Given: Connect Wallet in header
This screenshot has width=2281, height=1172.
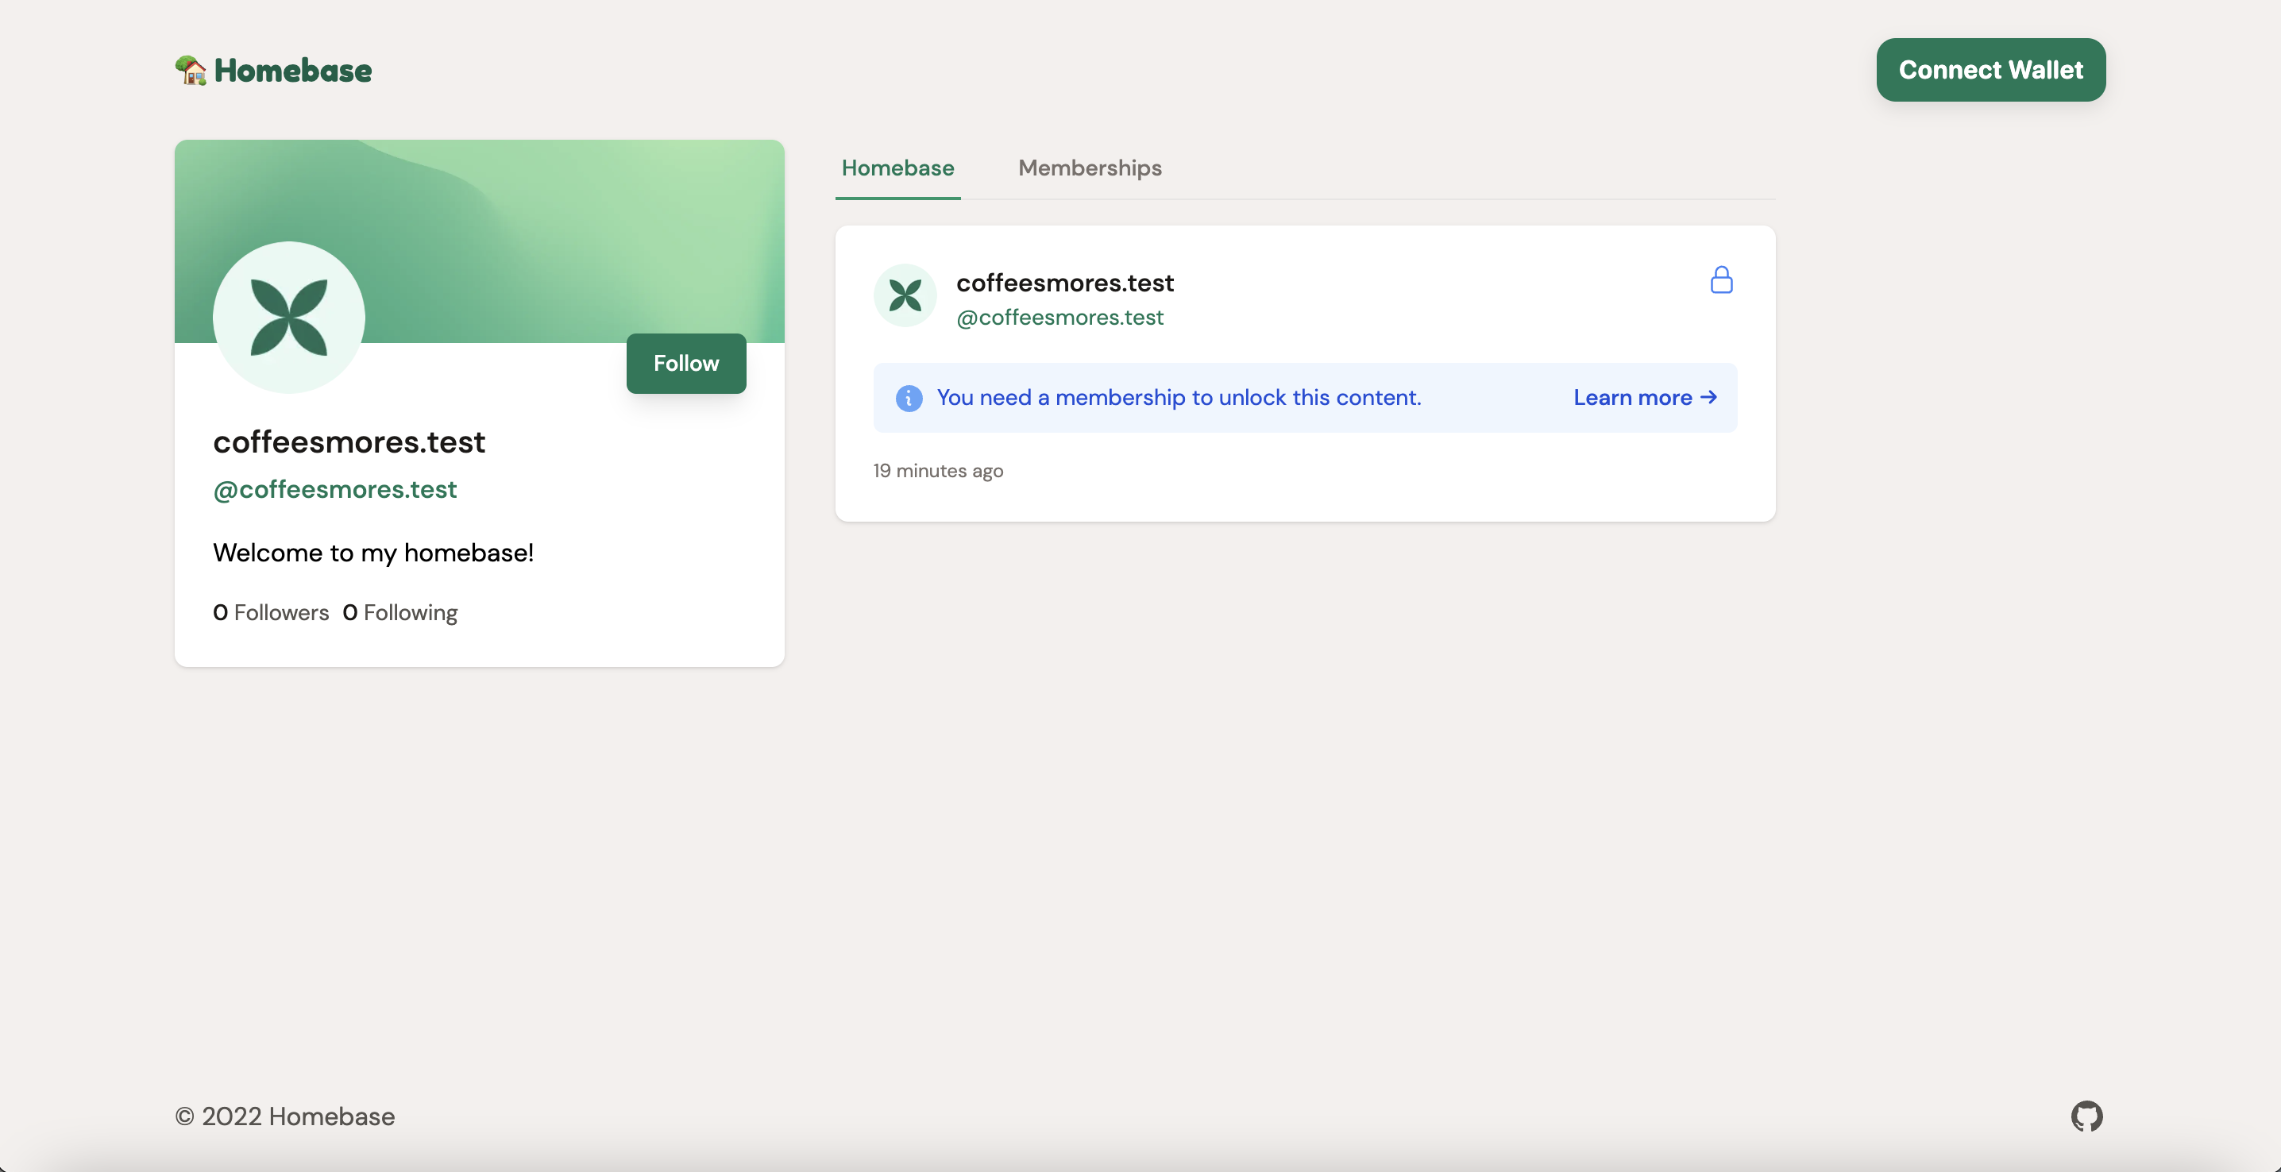Looking at the screenshot, I should [1990, 70].
